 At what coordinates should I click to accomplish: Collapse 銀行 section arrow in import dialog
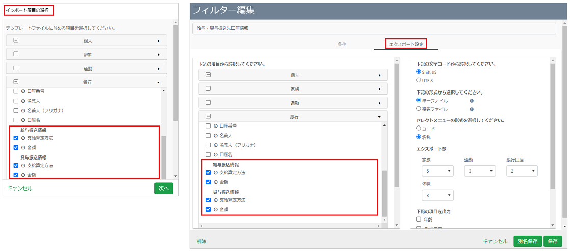(159, 83)
